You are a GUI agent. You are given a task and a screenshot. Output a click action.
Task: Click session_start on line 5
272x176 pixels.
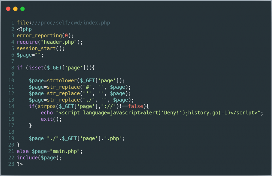(x=36, y=48)
